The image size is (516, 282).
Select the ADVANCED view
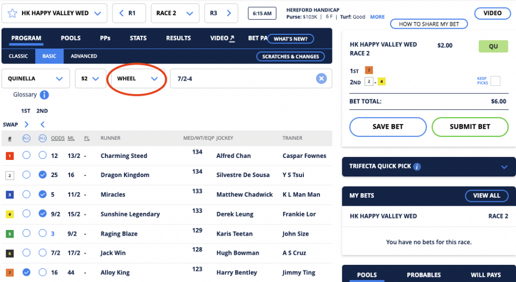click(x=84, y=56)
